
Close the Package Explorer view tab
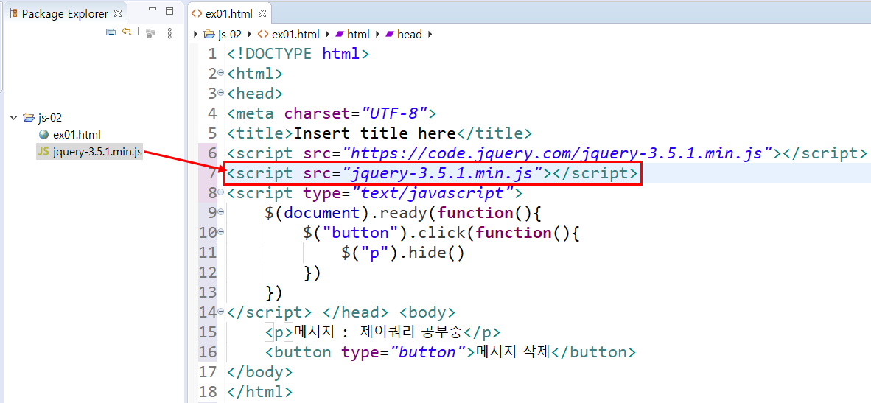click(118, 13)
